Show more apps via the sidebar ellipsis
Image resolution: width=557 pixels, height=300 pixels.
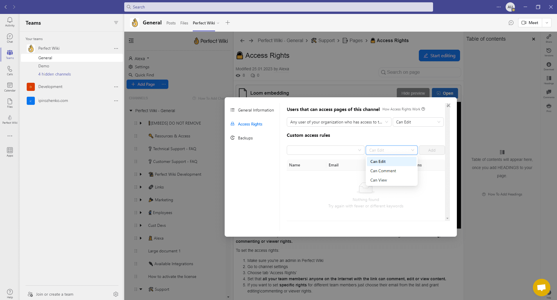(10, 136)
